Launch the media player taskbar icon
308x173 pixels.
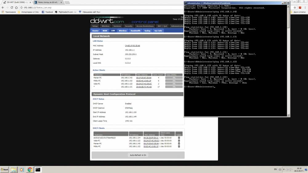click(x=22, y=170)
